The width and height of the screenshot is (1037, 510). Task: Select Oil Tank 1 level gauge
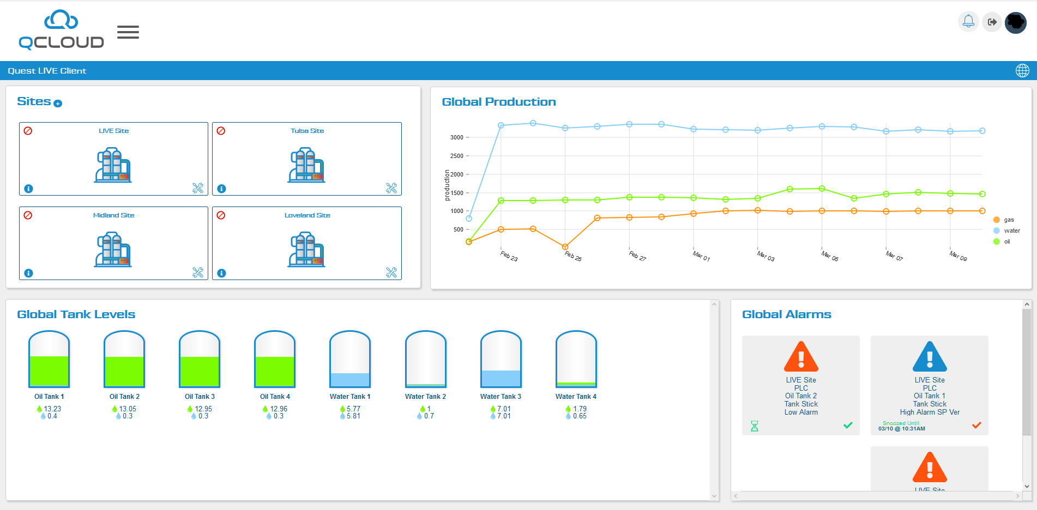click(x=49, y=360)
